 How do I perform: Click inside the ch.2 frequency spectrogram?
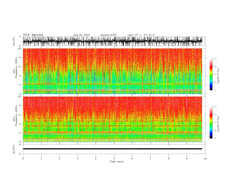112,119
